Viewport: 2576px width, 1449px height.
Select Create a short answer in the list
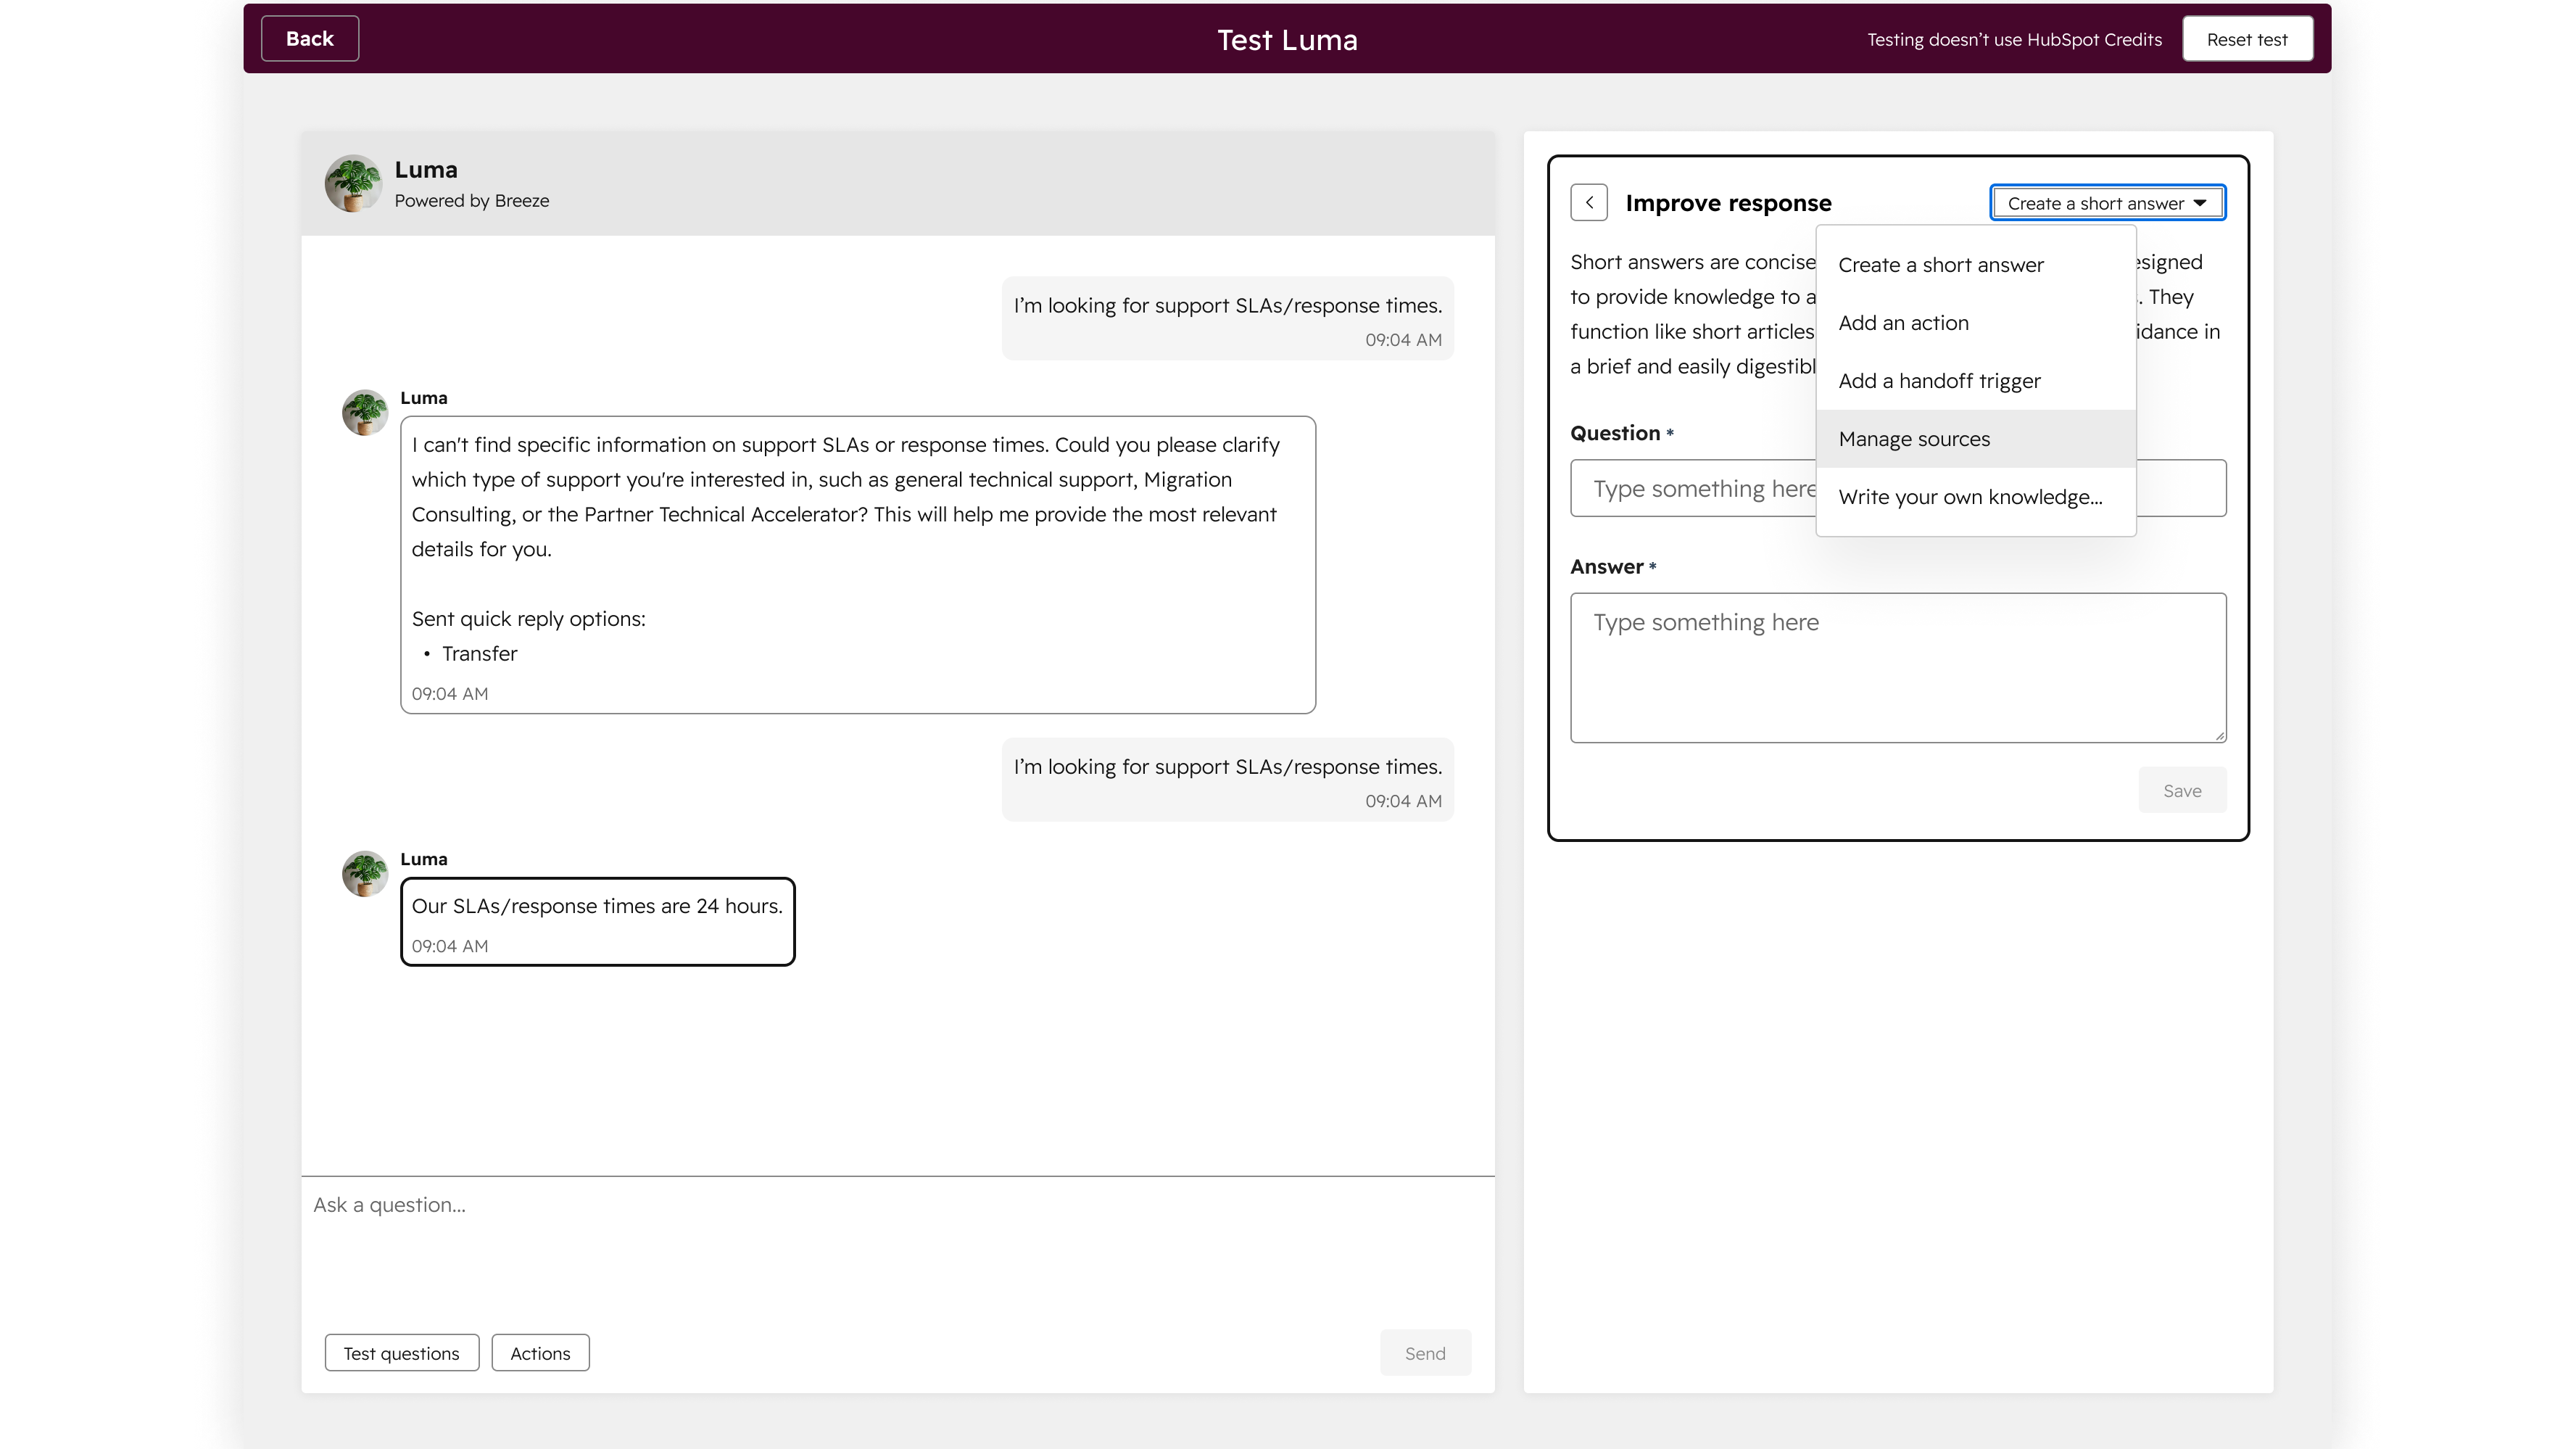click(1941, 264)
